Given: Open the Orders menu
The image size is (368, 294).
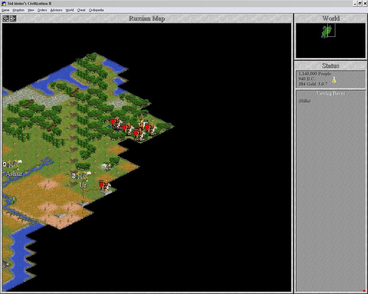Looking at the screenshot, I should click(x=42, y=10).
